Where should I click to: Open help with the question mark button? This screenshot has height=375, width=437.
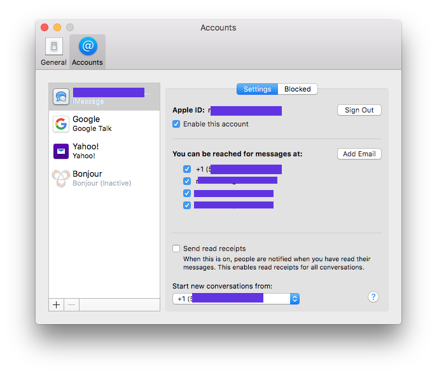[x=373, y=297]
